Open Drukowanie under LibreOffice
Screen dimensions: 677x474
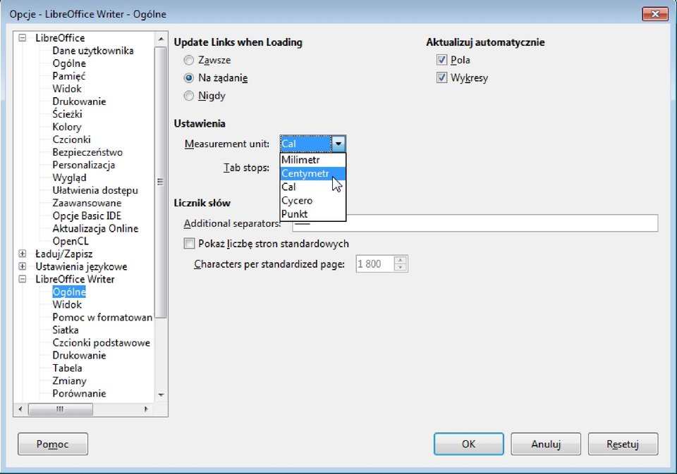[79, 101]
